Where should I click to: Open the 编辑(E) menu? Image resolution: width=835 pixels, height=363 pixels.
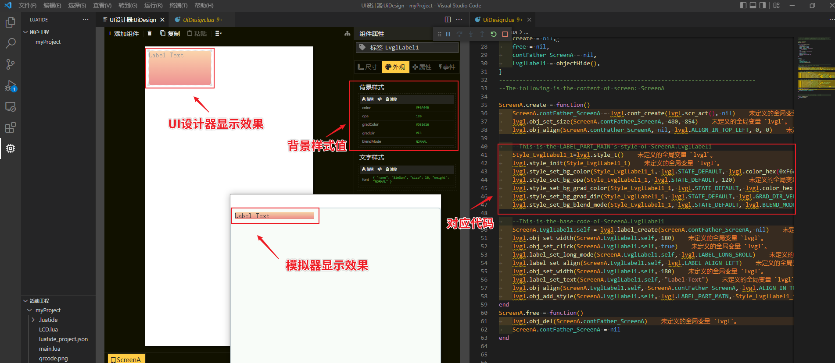tap(52, 5)
